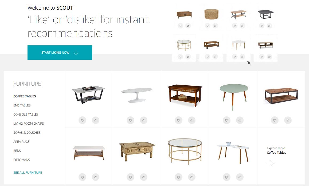Viewport: 309px width, 186px height.
Task: Open the Living Room Chairs category
Action: (29, 123)
